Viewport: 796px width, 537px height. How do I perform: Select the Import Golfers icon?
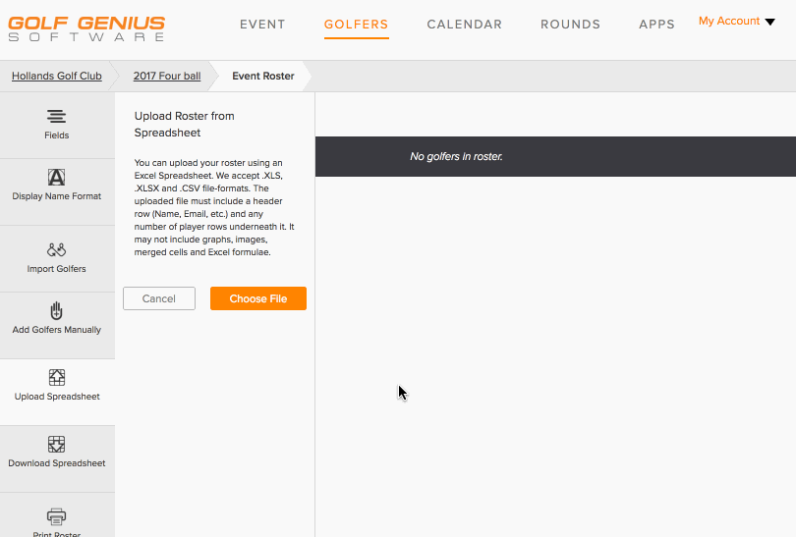coord(56,249)
